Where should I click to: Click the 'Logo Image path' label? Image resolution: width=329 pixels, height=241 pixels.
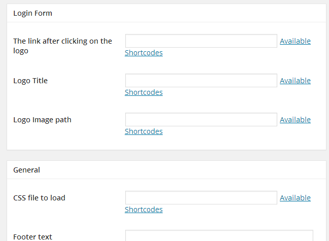coord(42,120)
